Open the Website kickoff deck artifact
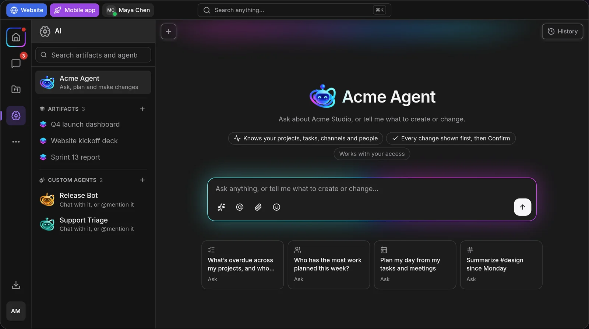The image size is (589, 329). 93,141
